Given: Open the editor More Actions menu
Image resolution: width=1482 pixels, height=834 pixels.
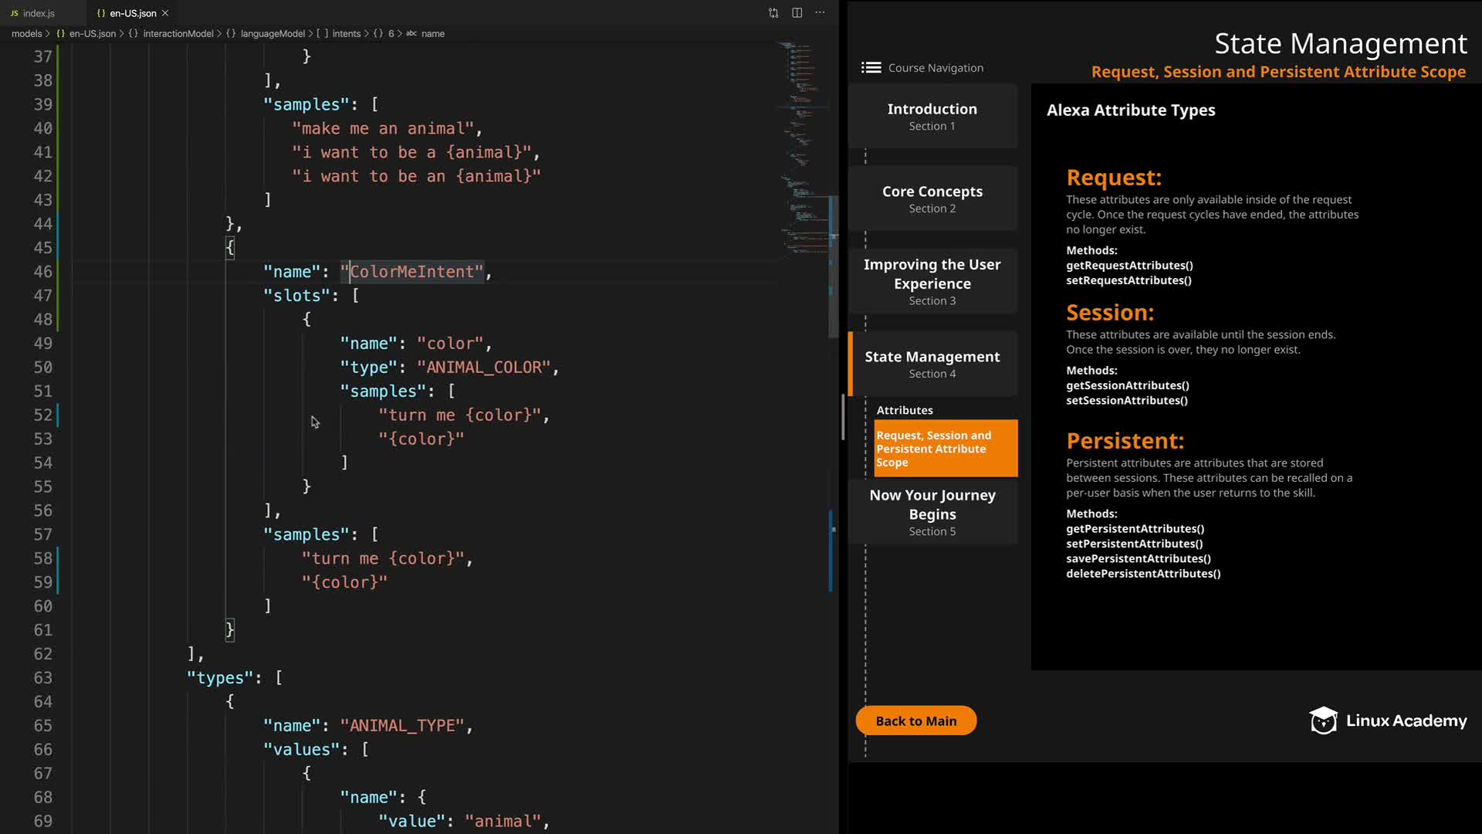Looking at the screenshot, I should [x=821, y=13].
